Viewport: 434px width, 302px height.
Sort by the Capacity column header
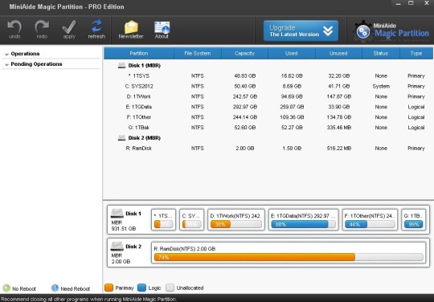pos(244,53)
